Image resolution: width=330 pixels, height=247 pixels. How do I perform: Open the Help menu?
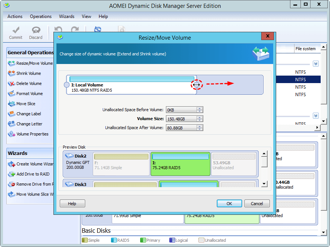point(103,16)
